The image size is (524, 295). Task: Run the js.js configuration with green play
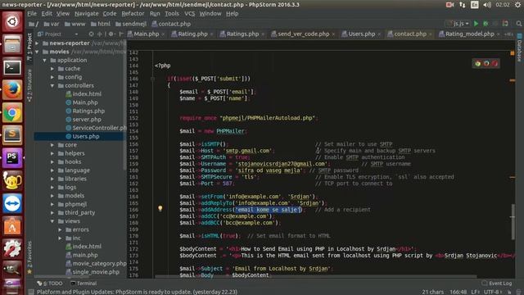(x=477, y=24)
